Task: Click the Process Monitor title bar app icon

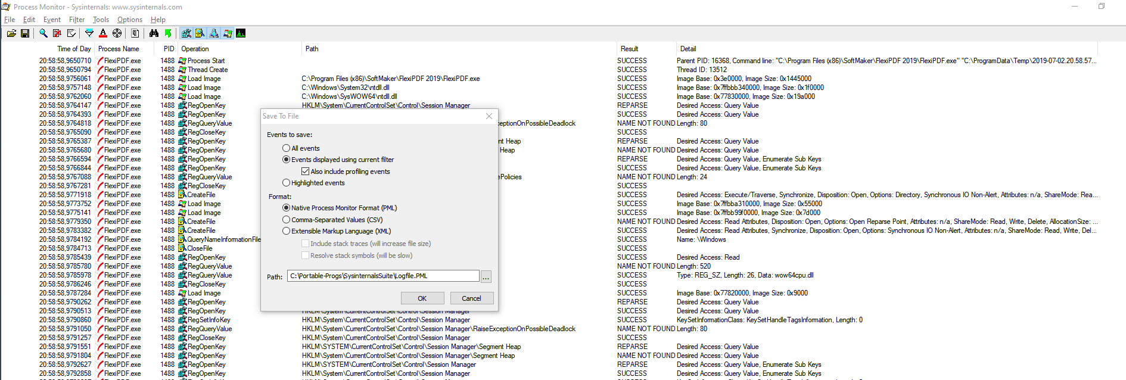Action: (x=6, y=7)
